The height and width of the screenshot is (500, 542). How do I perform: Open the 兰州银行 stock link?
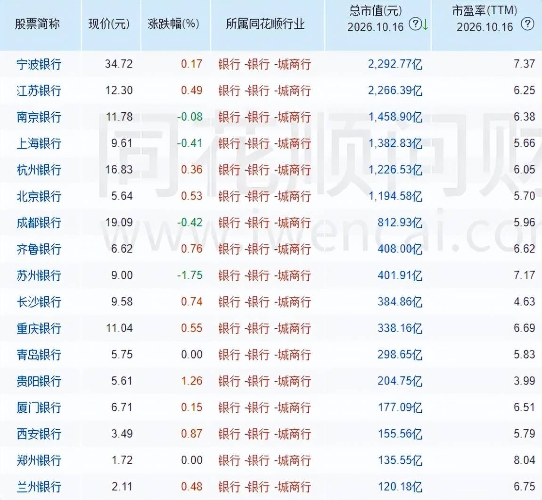(x=39, y=487)
